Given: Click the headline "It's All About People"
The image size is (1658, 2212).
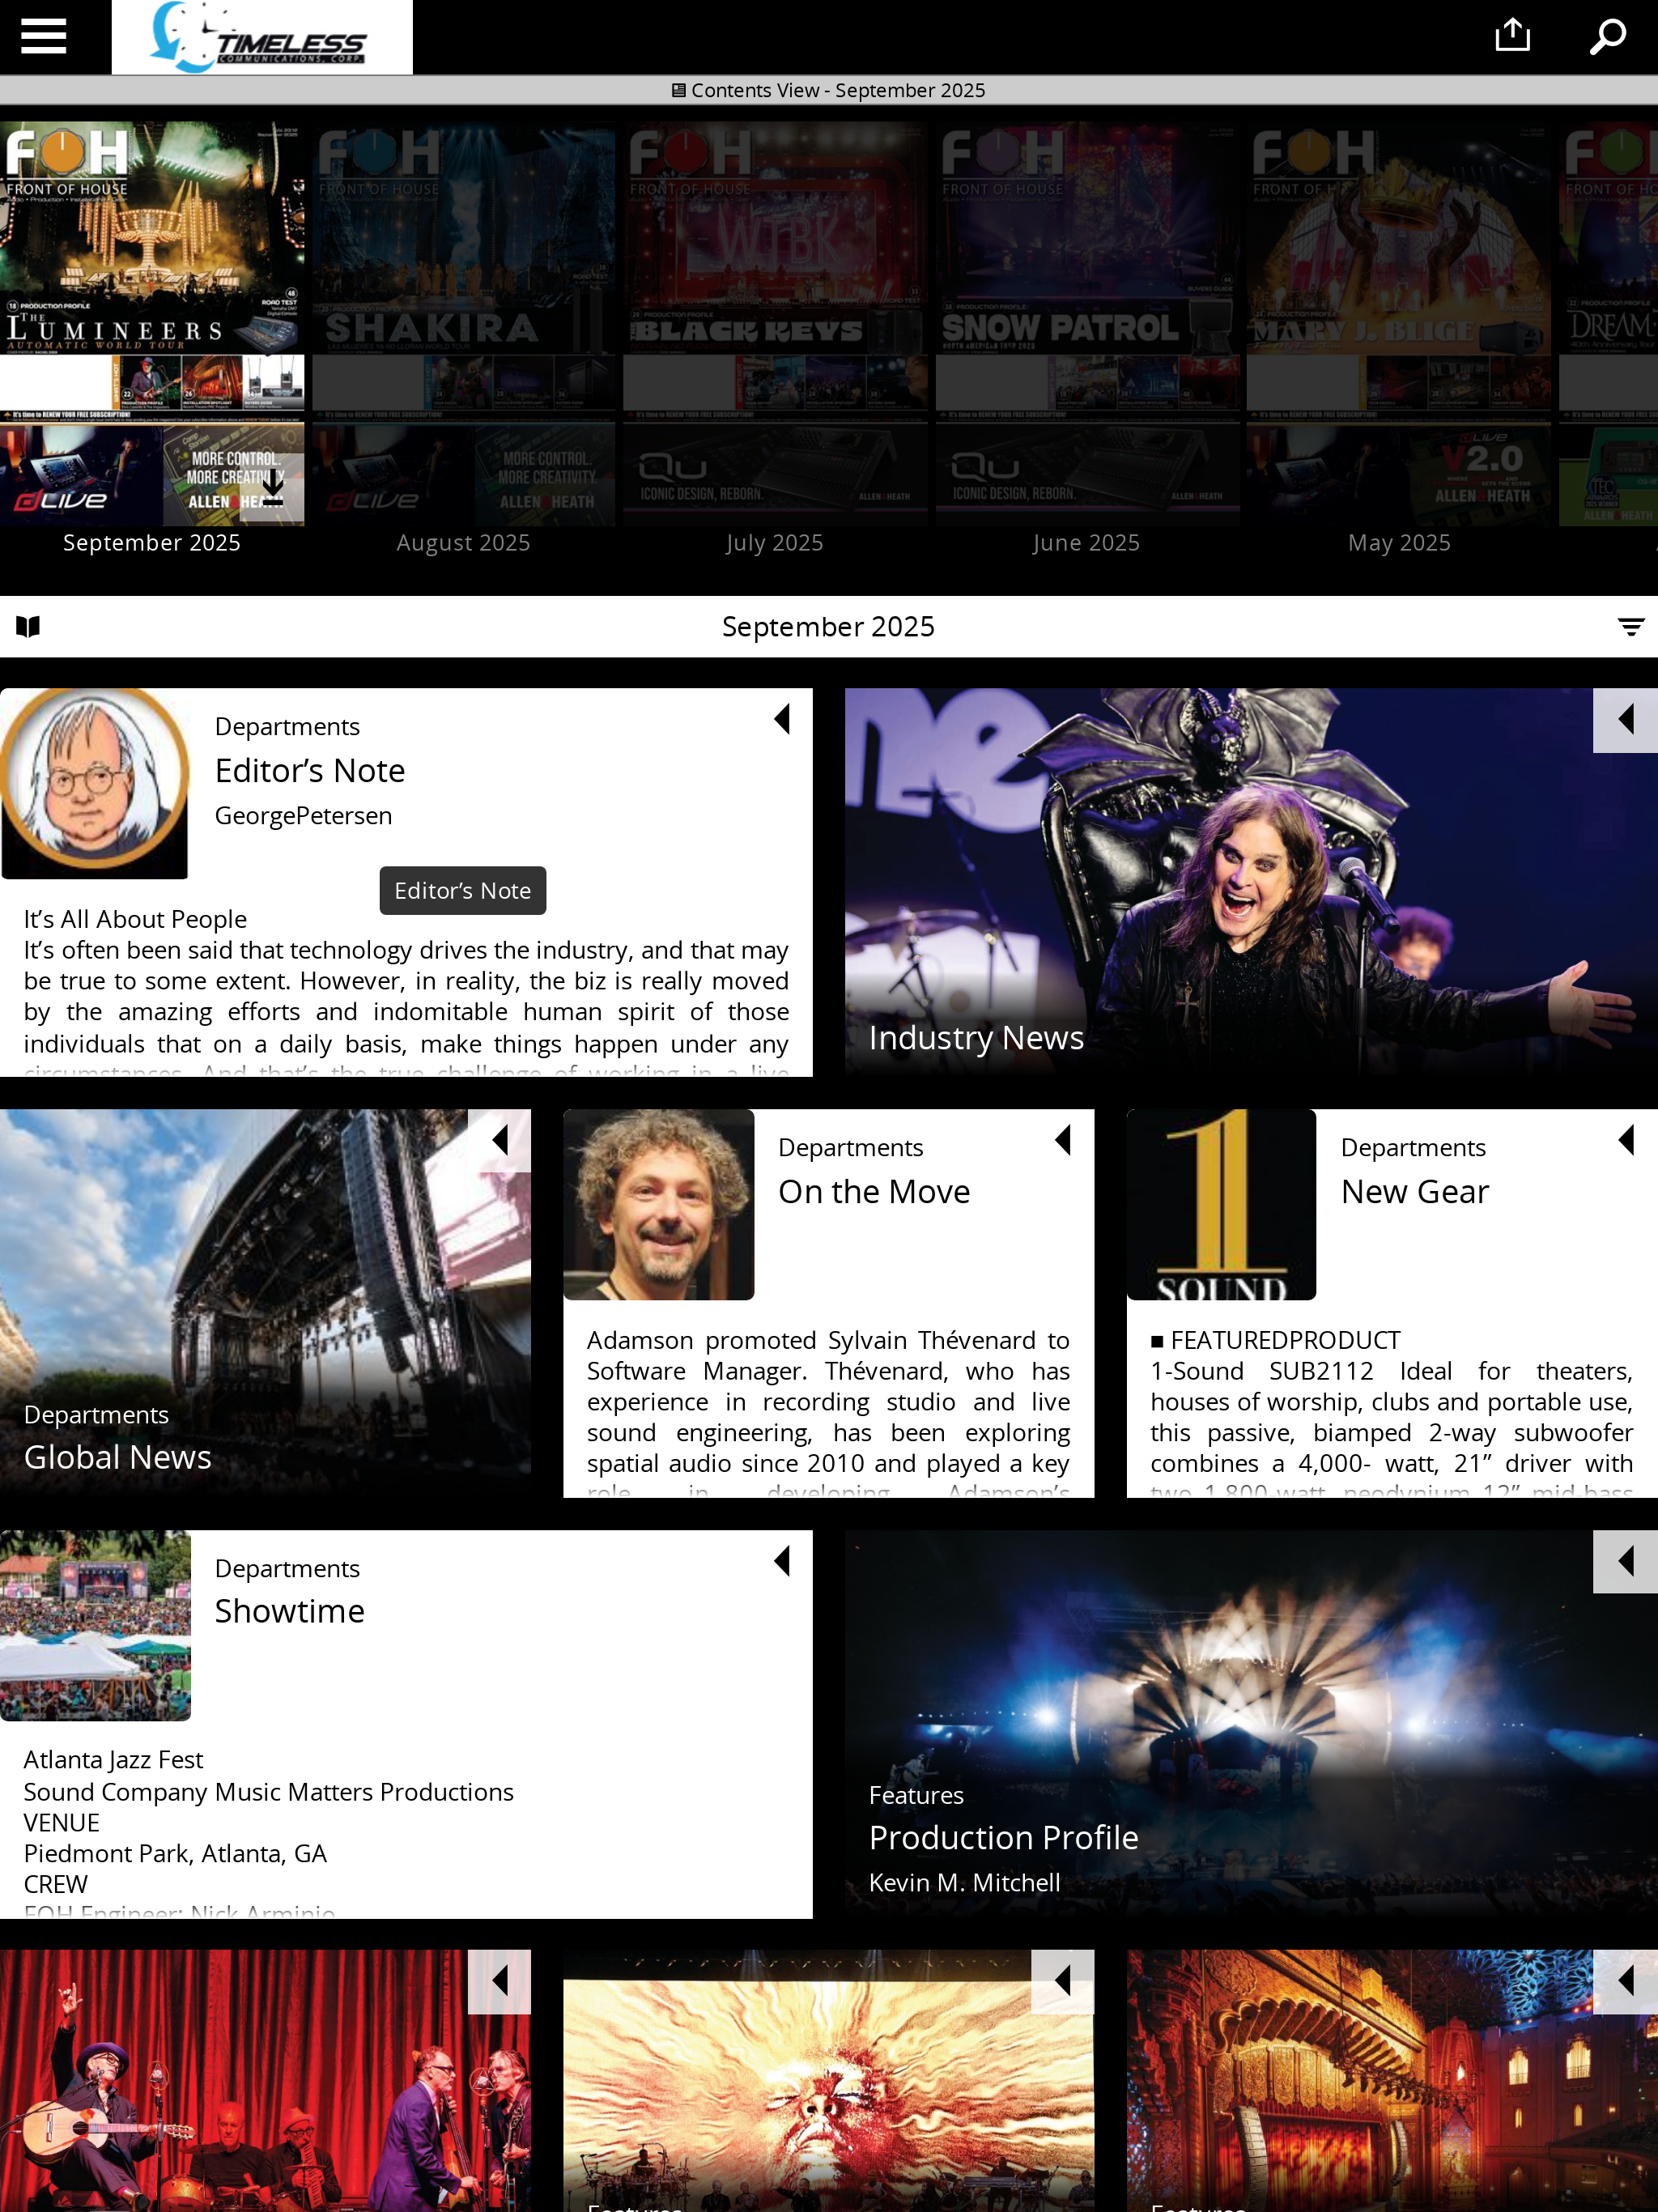Looking at the screenshot, I should (x=135, y=919).
